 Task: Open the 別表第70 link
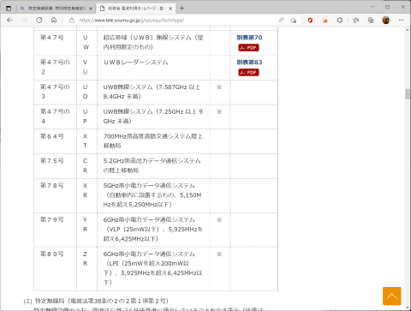tap(249, 38)
